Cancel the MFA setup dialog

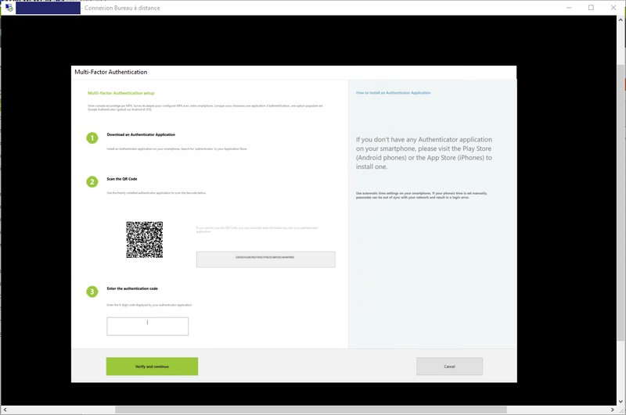(x=449, y=367)
